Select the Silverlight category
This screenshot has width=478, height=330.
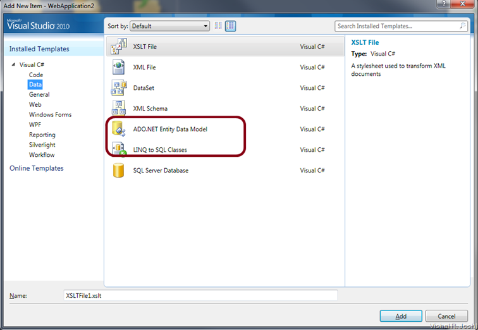[42, 145]
